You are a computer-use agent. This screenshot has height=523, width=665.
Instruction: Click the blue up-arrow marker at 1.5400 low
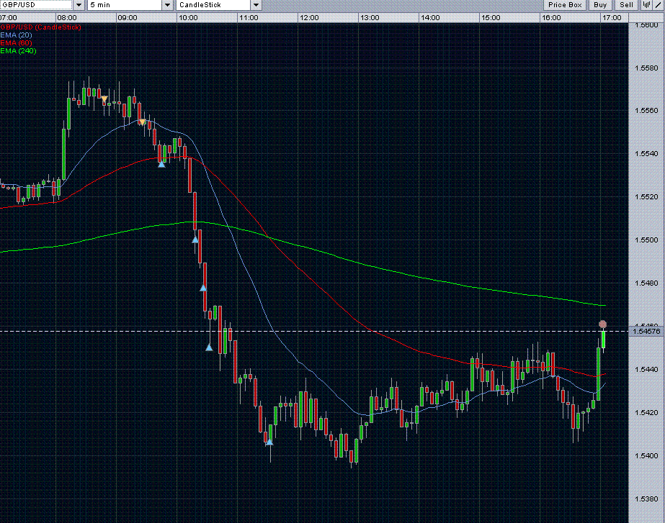pos(269,442)
